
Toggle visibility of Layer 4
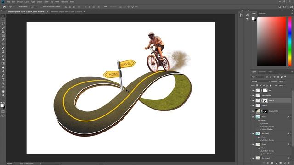(x=253, y=101)
